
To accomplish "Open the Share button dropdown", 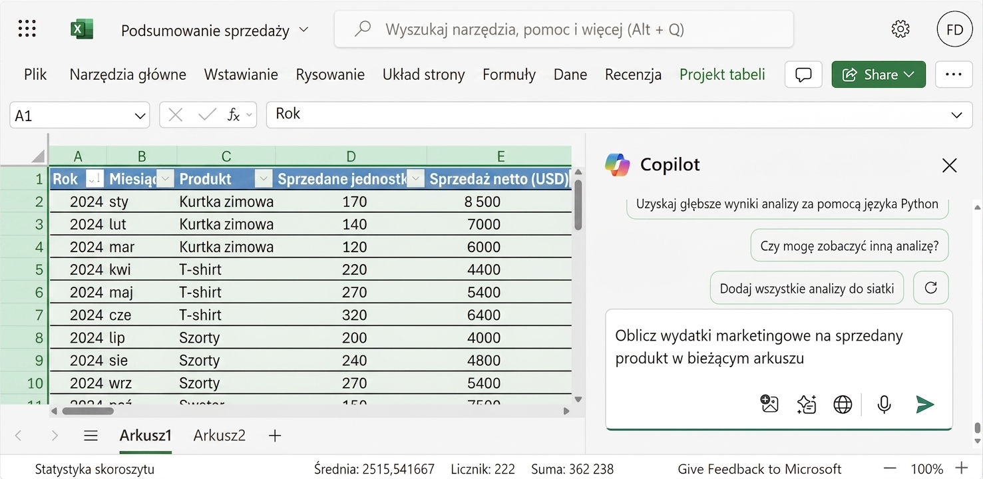I will [909, 75].
